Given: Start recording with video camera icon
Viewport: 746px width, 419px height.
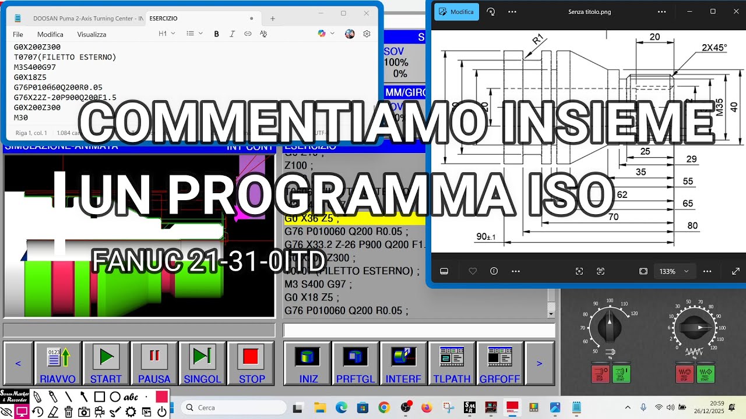Looking at the screenshot, I should [100, 412].
